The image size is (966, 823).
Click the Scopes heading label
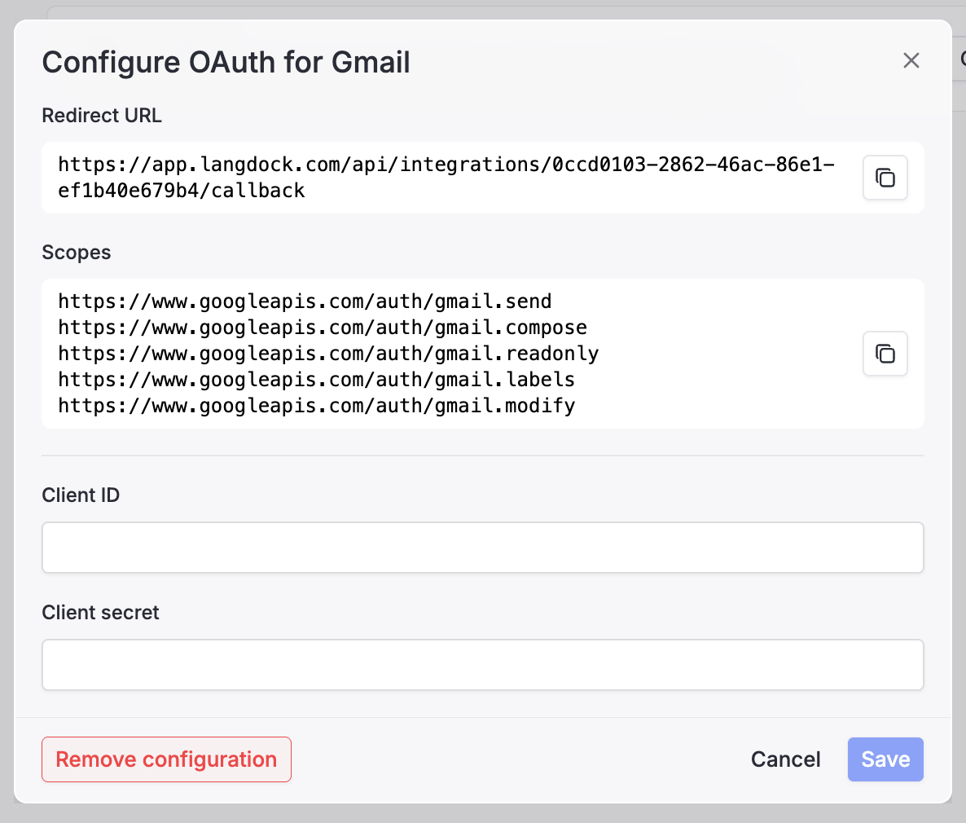point(77,252)
